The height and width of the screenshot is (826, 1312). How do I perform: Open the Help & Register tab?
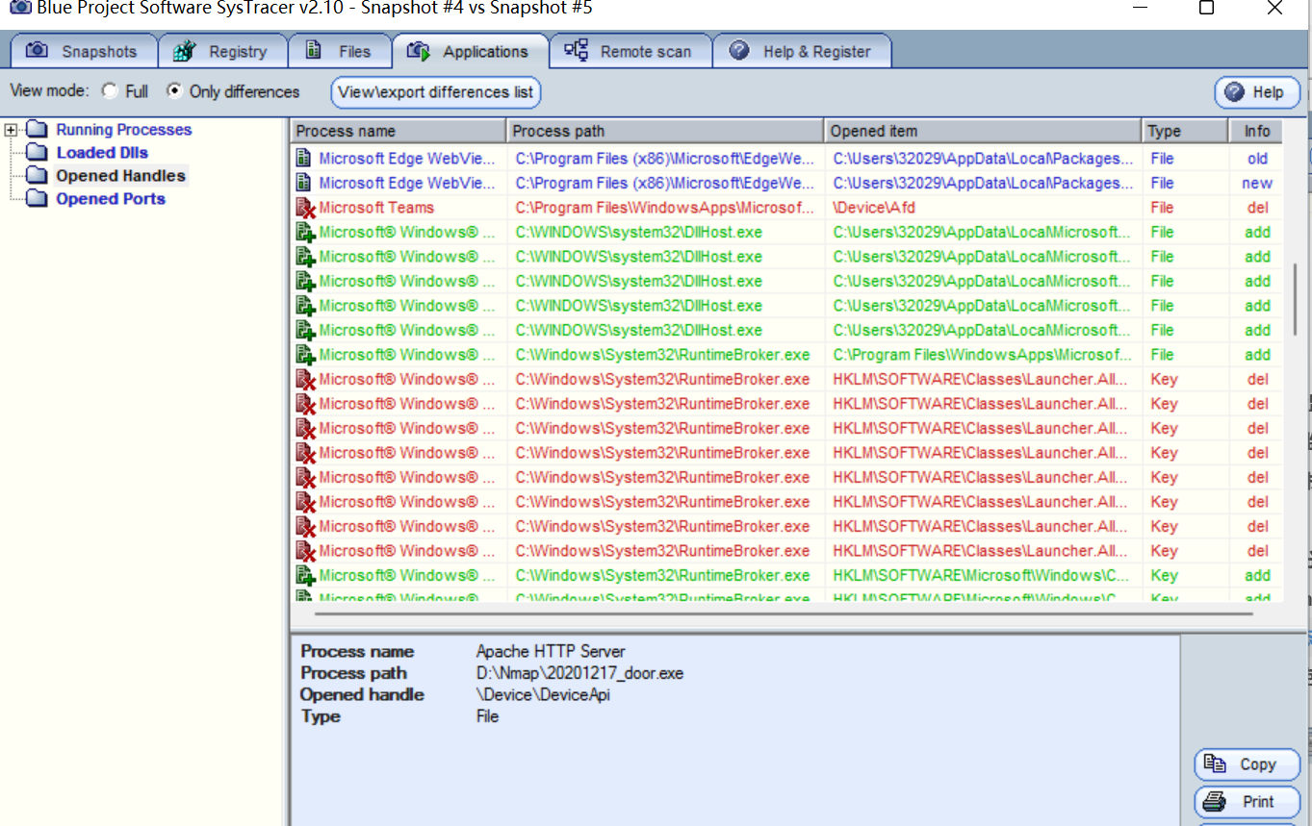pos(802,51)
